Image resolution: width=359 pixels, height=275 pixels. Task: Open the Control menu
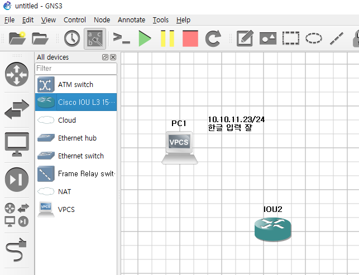click(x=75, y=20)
